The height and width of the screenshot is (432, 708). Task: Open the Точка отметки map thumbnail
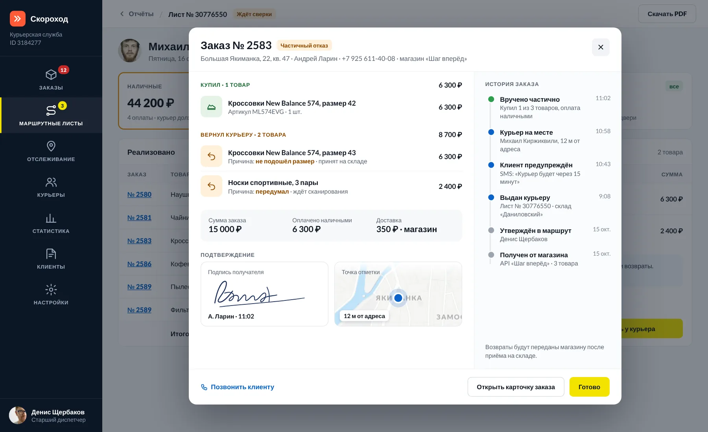[x=398, y=294]
